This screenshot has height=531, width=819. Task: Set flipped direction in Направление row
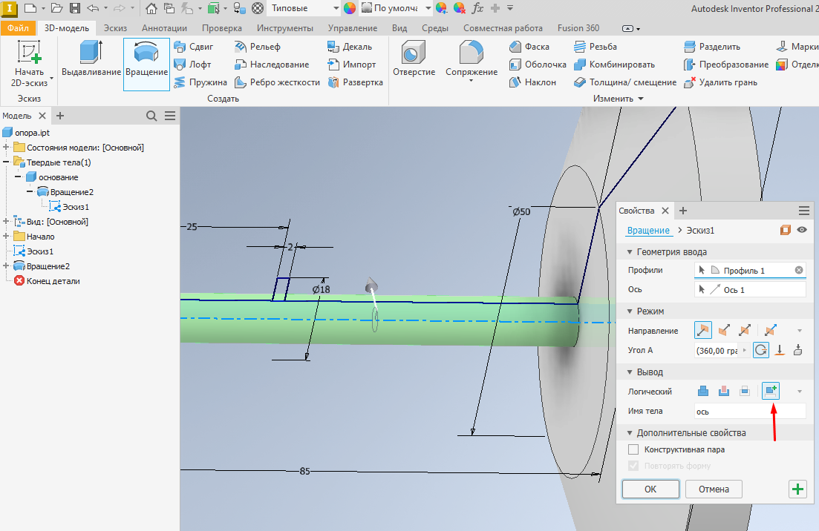click(724, 330)
